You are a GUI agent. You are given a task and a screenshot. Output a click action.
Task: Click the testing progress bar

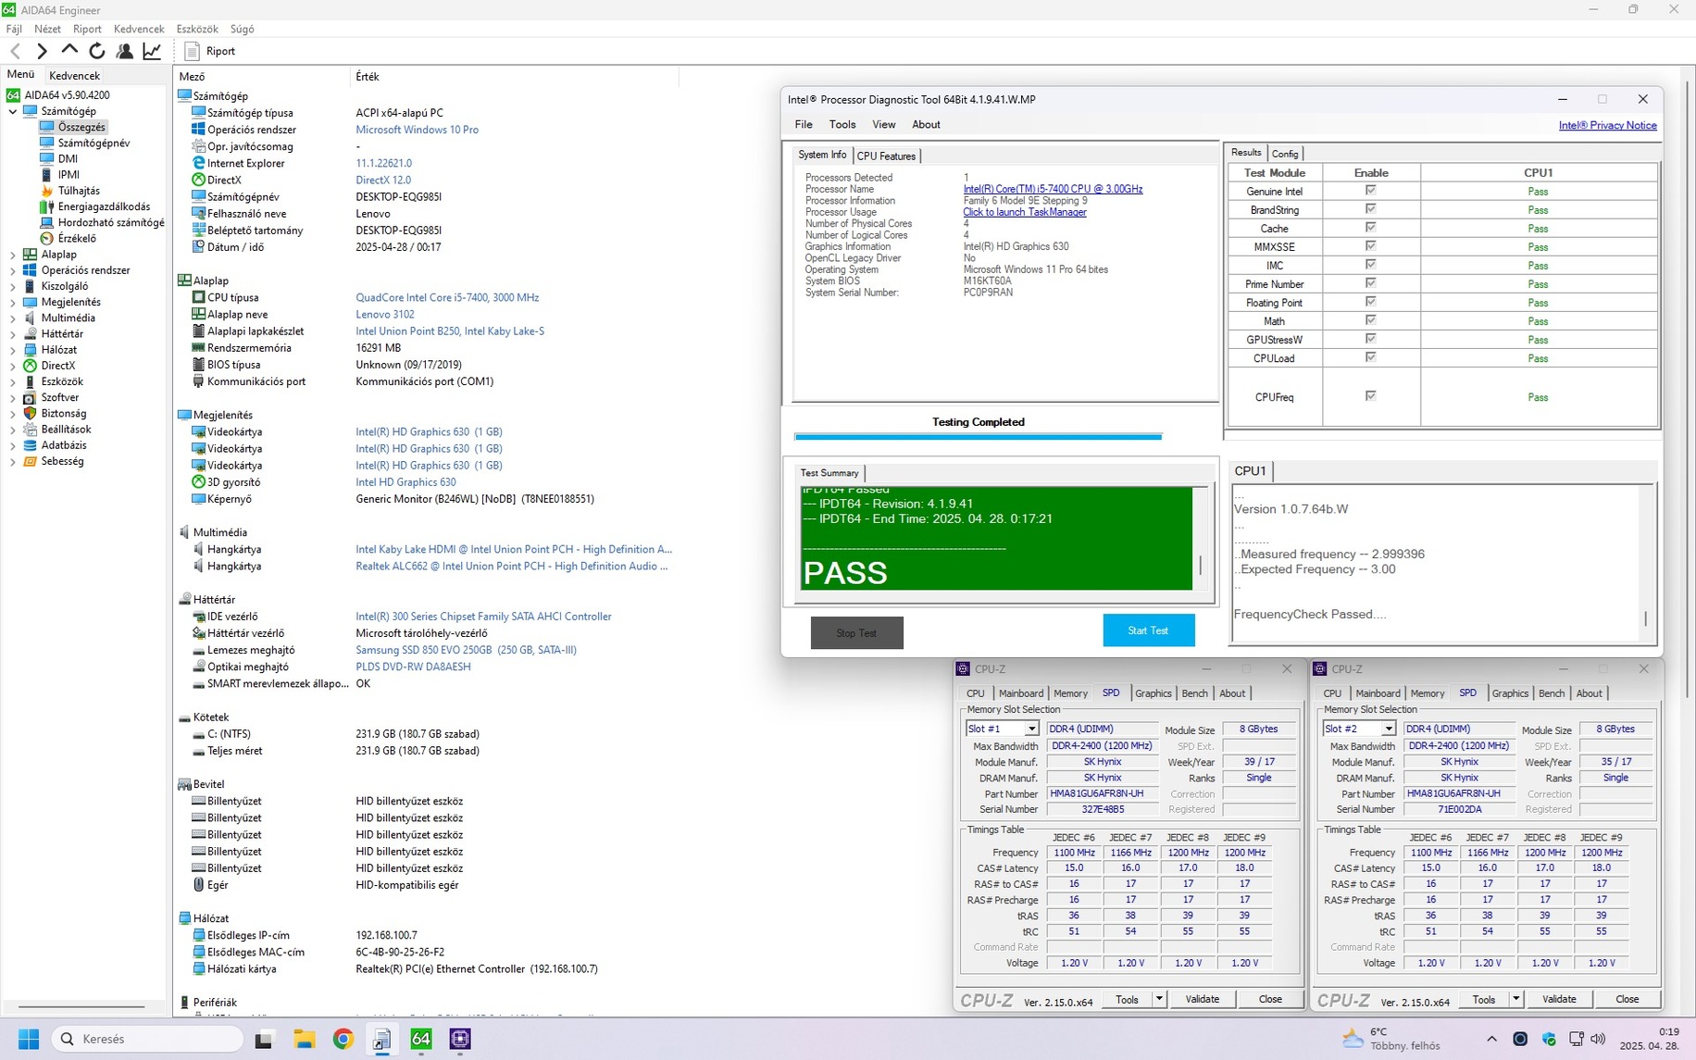(978, 437)
